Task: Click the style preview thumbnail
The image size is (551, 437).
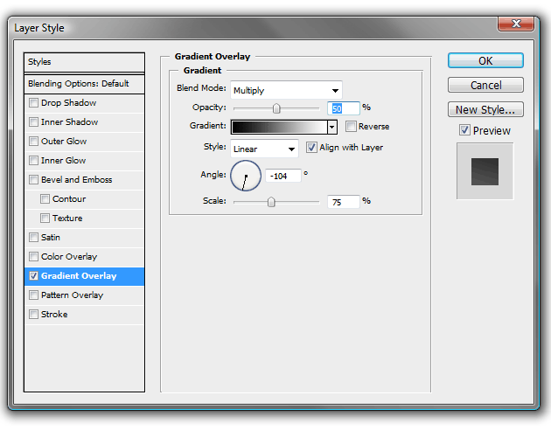Action: (485, 171)
